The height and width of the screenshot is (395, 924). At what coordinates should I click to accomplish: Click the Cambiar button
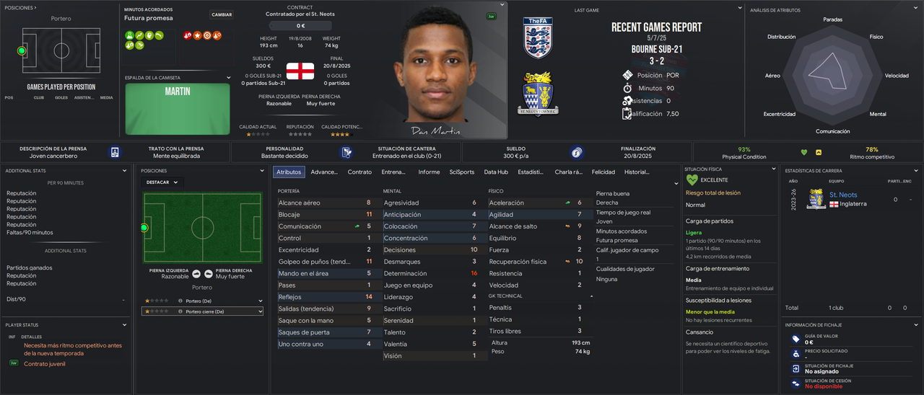pos(222,14)
